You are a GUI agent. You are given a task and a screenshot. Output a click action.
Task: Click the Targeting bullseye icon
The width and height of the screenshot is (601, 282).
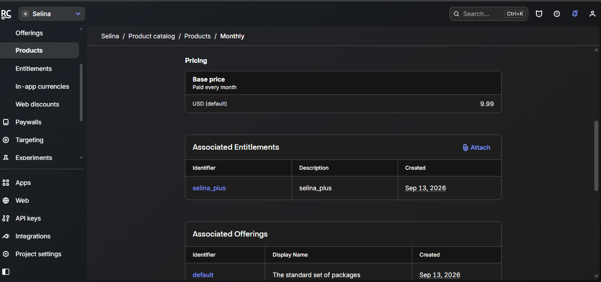[x=6, y=140]
